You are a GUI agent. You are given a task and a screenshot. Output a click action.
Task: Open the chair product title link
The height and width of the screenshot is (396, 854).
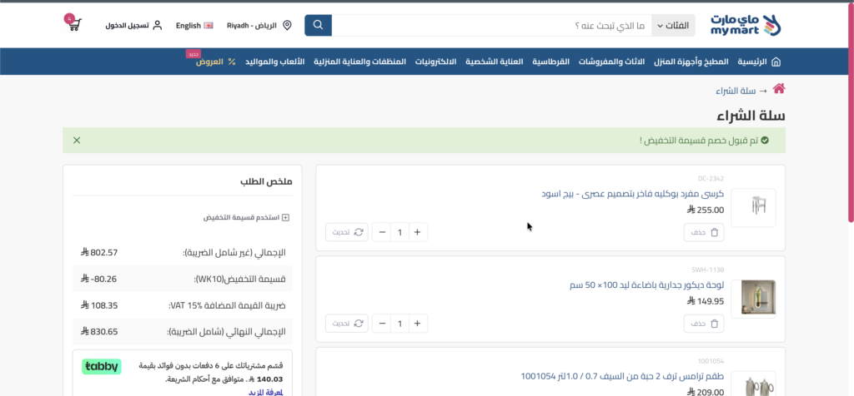(632, 194)
